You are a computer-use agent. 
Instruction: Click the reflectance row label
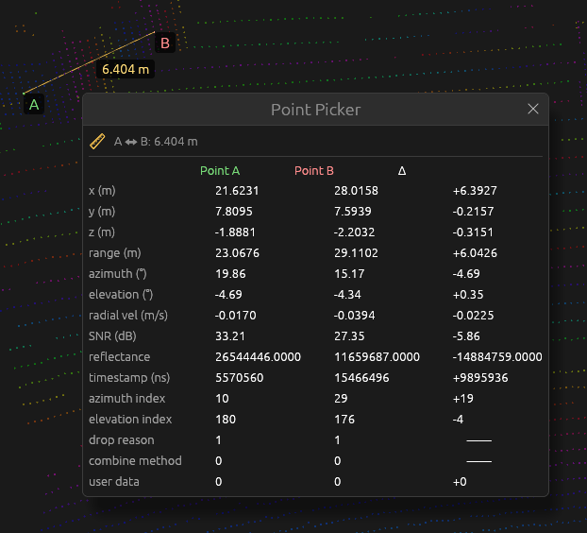click(x=120, y=357)
